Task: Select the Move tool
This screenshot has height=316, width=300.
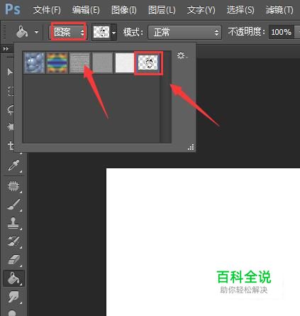Action: tap(10, 72)
